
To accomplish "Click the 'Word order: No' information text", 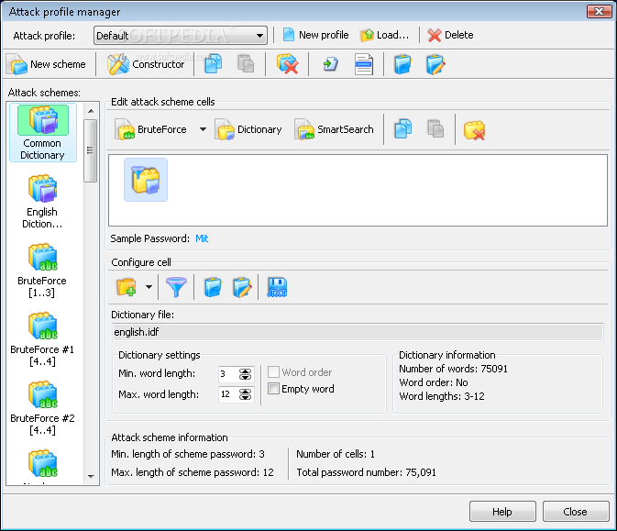I will tap(434, 382).
